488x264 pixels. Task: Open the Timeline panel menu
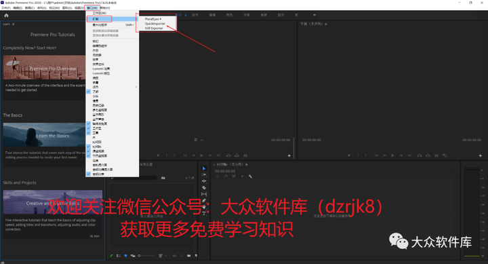pos(247,164)
